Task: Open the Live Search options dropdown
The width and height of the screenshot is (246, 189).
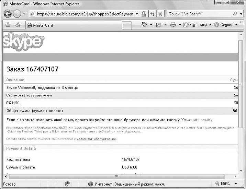Action: coord(242,14)
